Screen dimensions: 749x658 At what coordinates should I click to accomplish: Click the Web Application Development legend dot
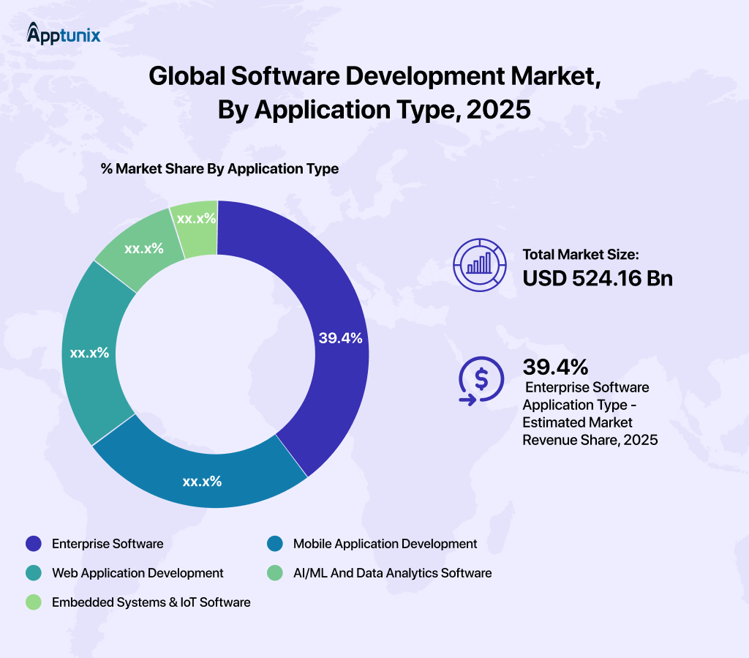tap(34, 573)
